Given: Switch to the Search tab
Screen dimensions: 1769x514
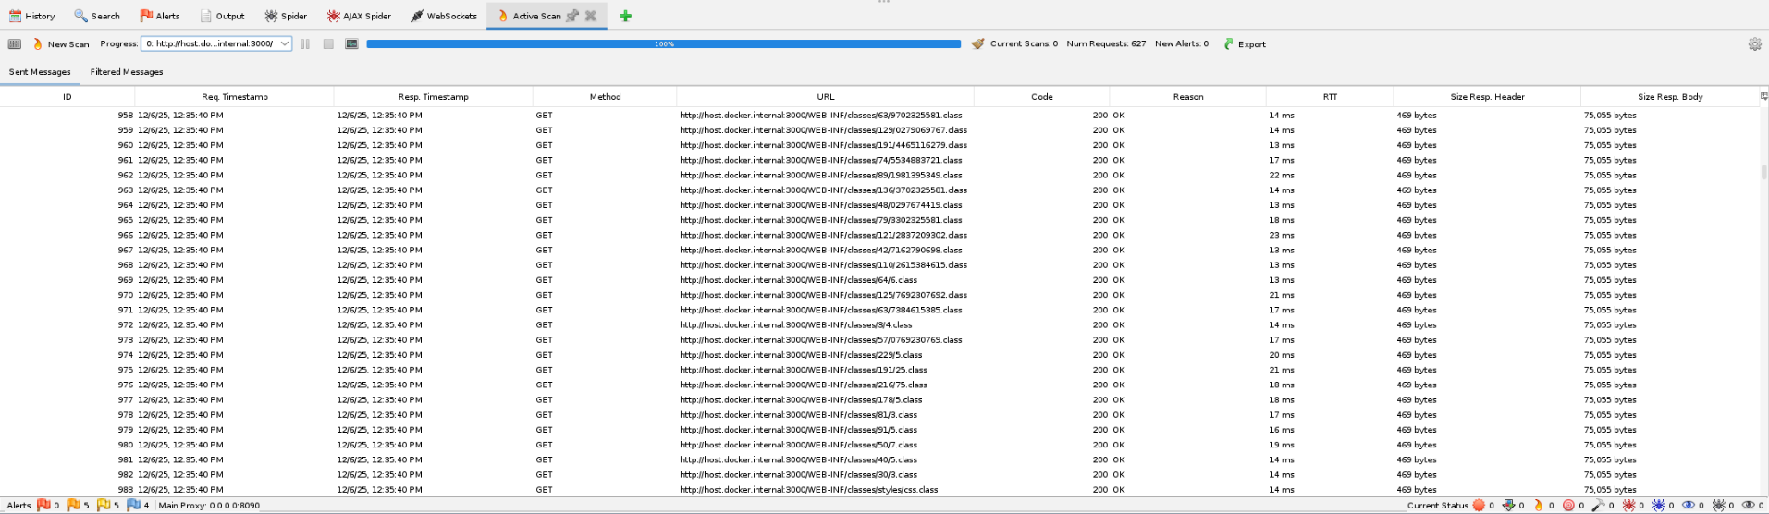Looking at the screenshot, I should point(97,16).
